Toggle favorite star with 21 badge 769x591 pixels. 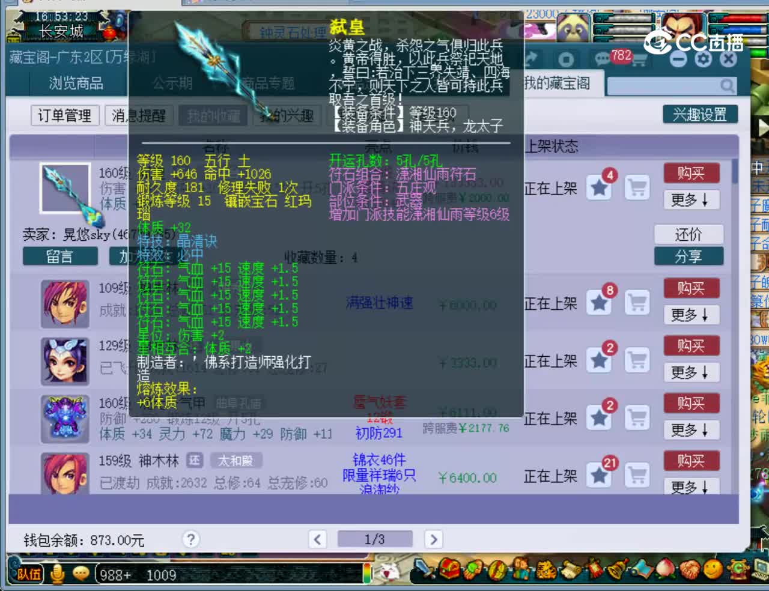[599, 475]
